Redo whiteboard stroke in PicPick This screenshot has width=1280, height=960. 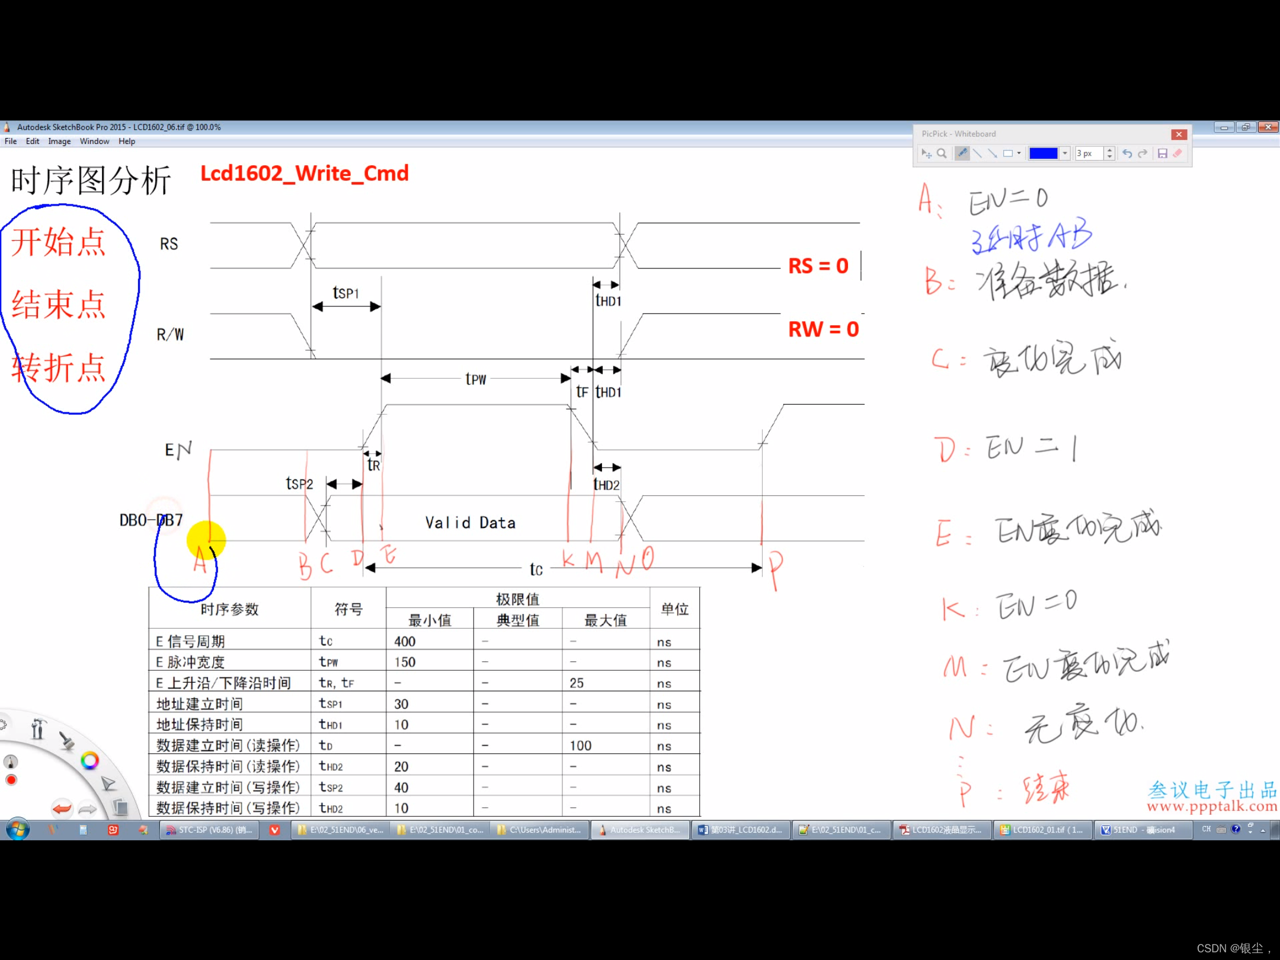[1143, 153]
